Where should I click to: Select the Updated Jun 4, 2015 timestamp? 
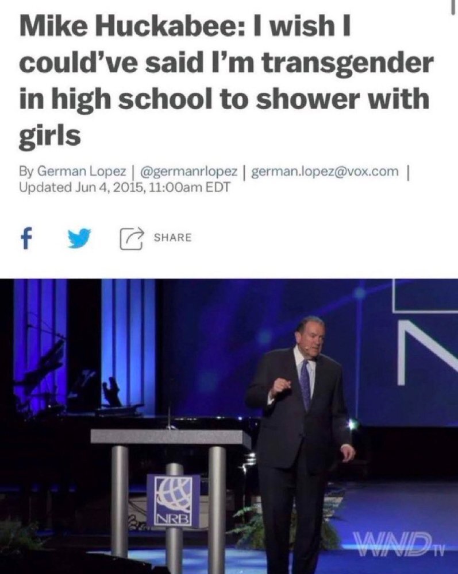[125, 188]
